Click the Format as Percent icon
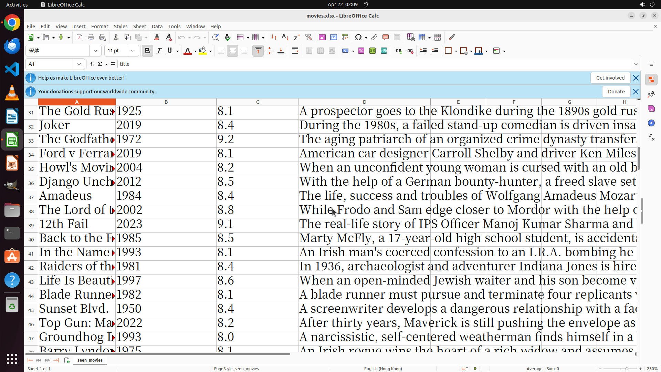The height and width of the screenshot is (372, 661). [x=361, y=51]
